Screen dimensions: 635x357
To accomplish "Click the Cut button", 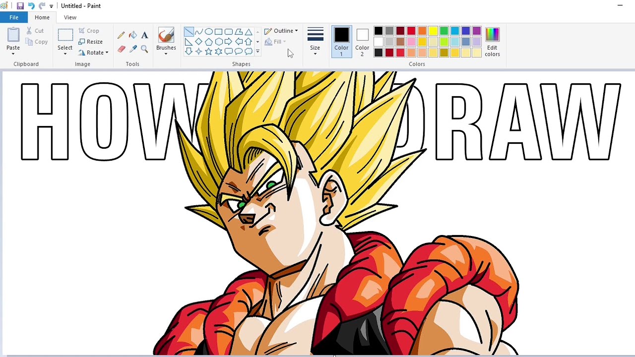I will coord(35,31).
